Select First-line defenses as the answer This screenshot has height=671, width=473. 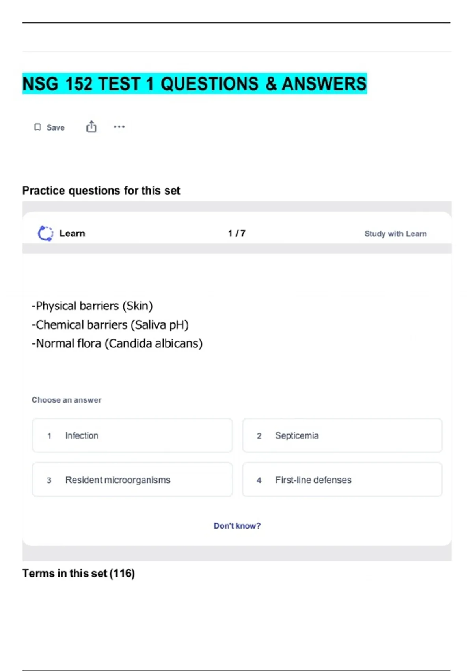(342, 480)
